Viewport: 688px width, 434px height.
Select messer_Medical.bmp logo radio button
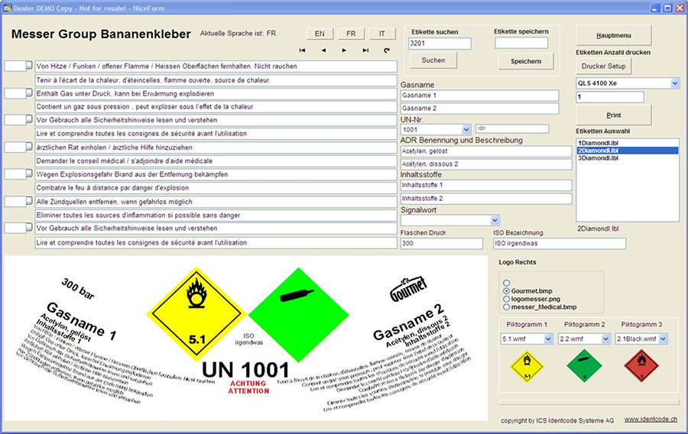pos(506,307)
